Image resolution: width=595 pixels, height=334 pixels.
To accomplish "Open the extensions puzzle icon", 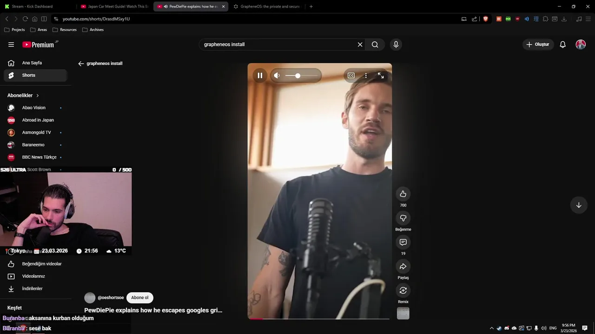I will (x=545, y=19).
